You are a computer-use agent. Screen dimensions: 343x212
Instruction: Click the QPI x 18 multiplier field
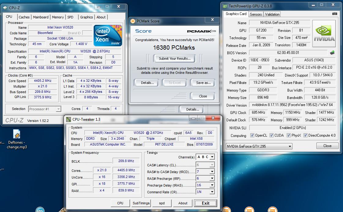tap(102, 184)
